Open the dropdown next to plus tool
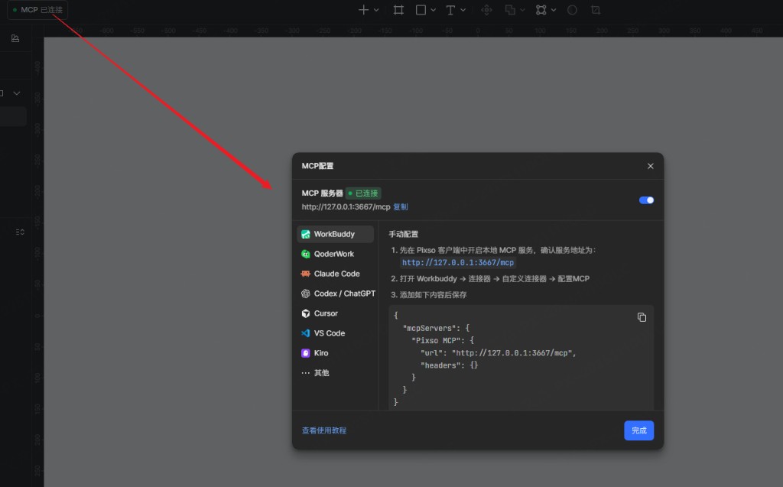This screenshot has height=487, width=783. [376, 10]
